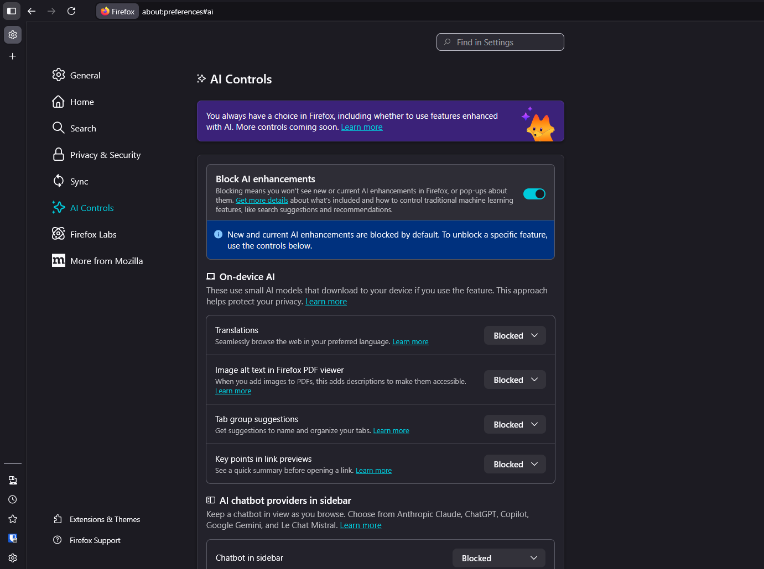The image size is (764, 569).
Task: Open Chatbot in sidebar dropdown
Action: pyautogui.click(x=498, y=558)
